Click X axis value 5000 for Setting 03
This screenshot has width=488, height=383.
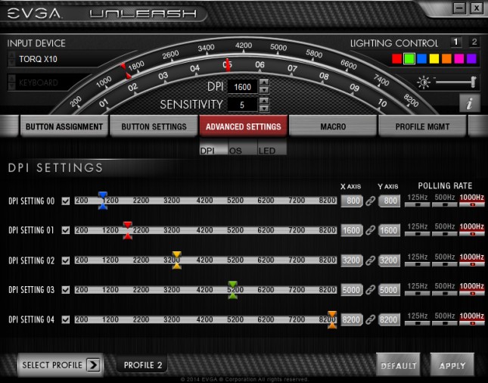(352, 290)
